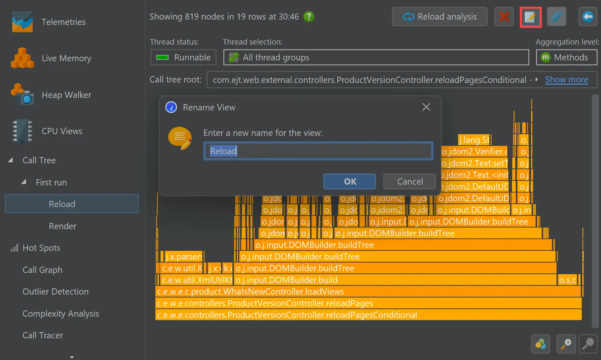Click o.s.c flame bar
This screenshot has height=360, width=601.
(x=568, y=280)
